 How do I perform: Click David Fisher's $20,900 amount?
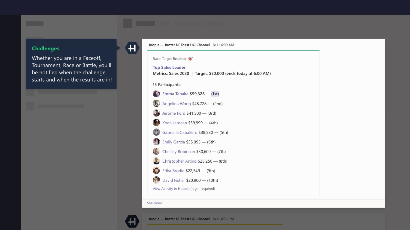[194, 180]
